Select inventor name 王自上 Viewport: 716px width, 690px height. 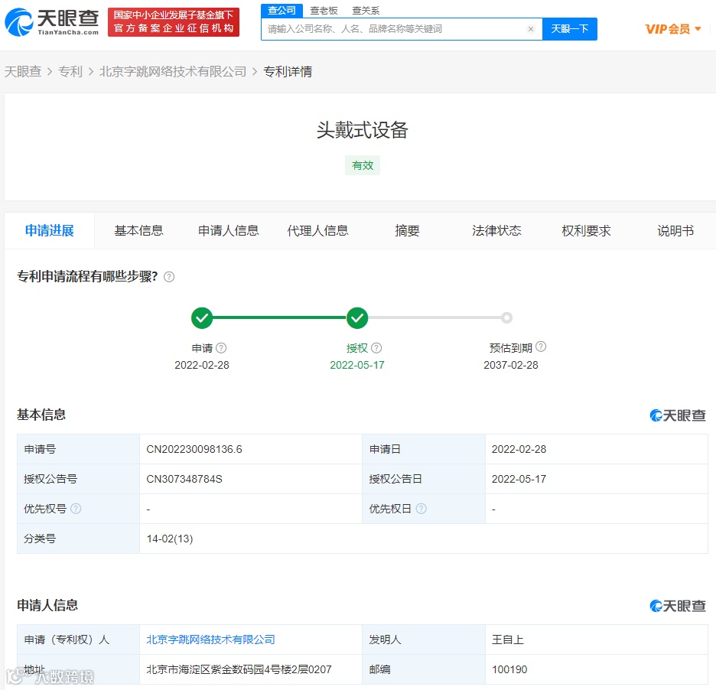point(508,640)
